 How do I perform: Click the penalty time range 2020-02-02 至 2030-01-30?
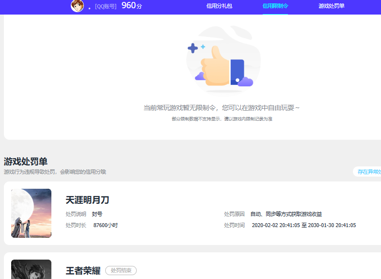point(304,225)
